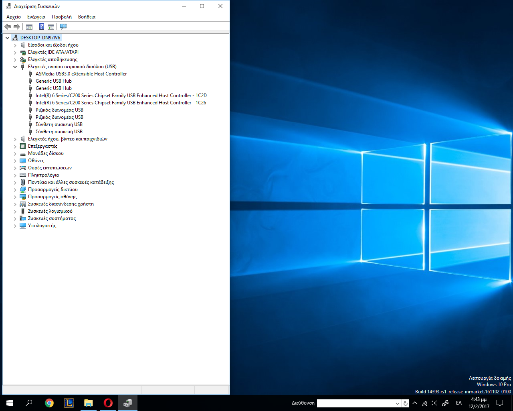Expand the Προσαρμογείς οθόνης category

(15, 197)
